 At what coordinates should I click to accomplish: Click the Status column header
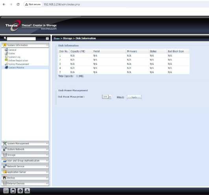pyautogui.click(x=158, y=51)
